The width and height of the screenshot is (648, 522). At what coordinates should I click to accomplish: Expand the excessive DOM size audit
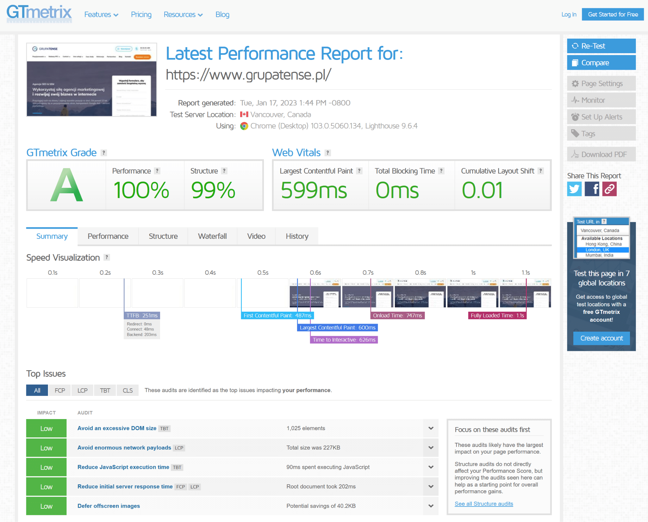tap(431, 428)
